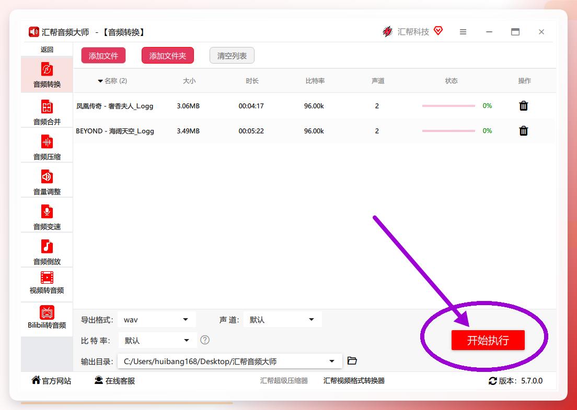Open the 官方网站 link
This screenshot has width=577, height=410.
pos(52,381)
